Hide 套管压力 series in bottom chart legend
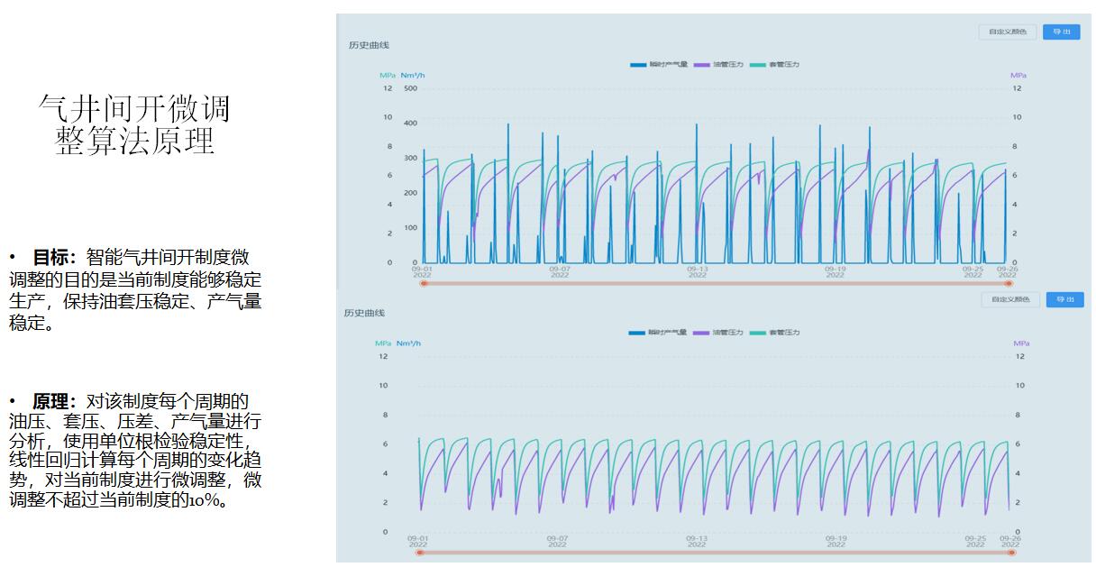The image size is (1096, 567). coord(774,333)
